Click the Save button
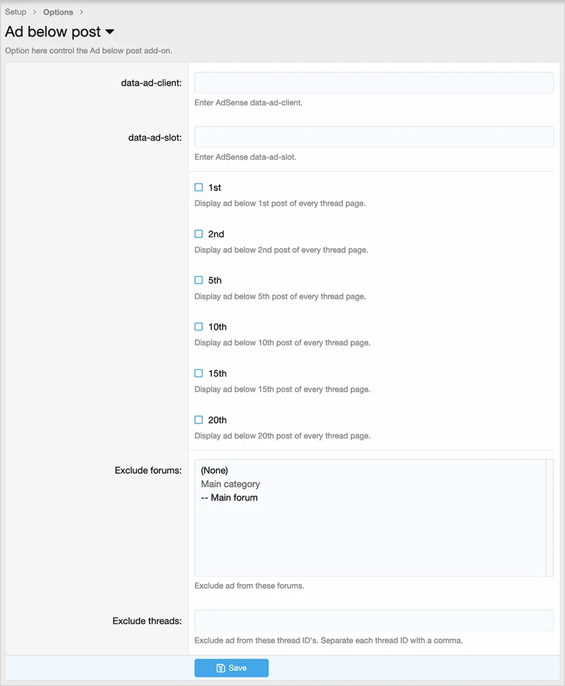 tap(231, 668)
